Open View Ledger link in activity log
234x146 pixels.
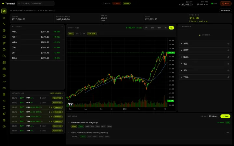click(x=56, y=93)
